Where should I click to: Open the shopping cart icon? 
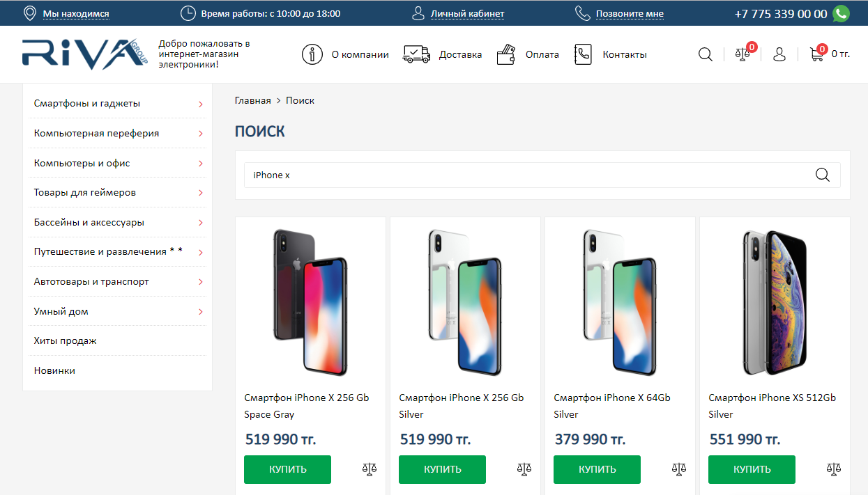[x=816, y=54]
